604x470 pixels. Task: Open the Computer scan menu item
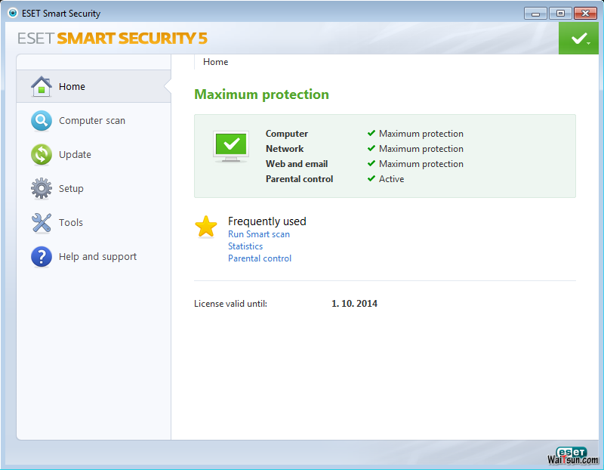92,121
